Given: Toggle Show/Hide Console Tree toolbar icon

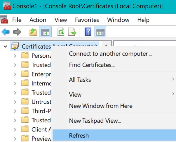Looking at the screenshot, I should point(45,32).
